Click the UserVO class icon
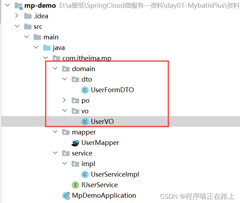Screen dimensions: 240x203 pyautogui.click(x=85, y=122)
